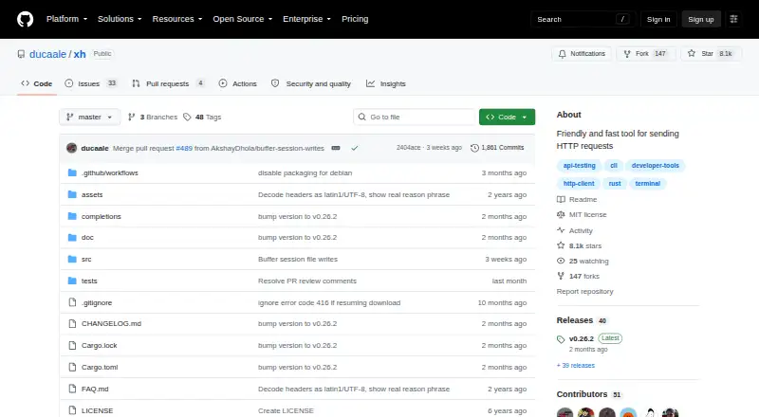Open the top-right header menu icon

(x=733, y=19)
